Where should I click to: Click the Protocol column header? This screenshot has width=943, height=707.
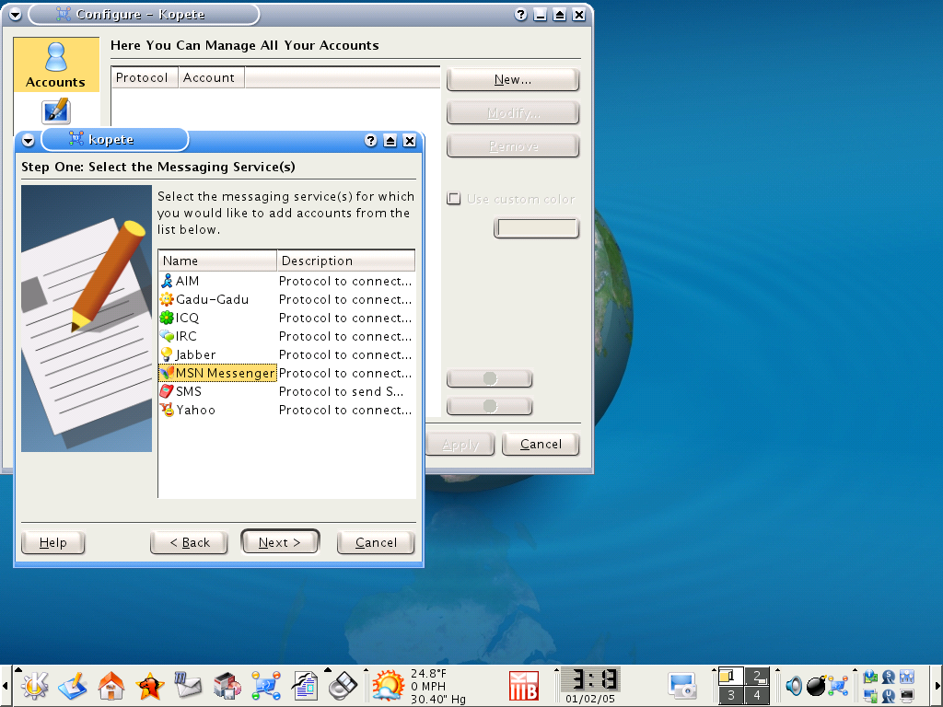tap(143, 78)
